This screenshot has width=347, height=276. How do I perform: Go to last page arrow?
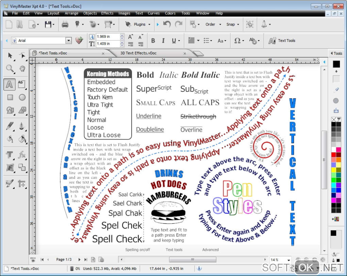pyautogui.click(x=86, y=259)
